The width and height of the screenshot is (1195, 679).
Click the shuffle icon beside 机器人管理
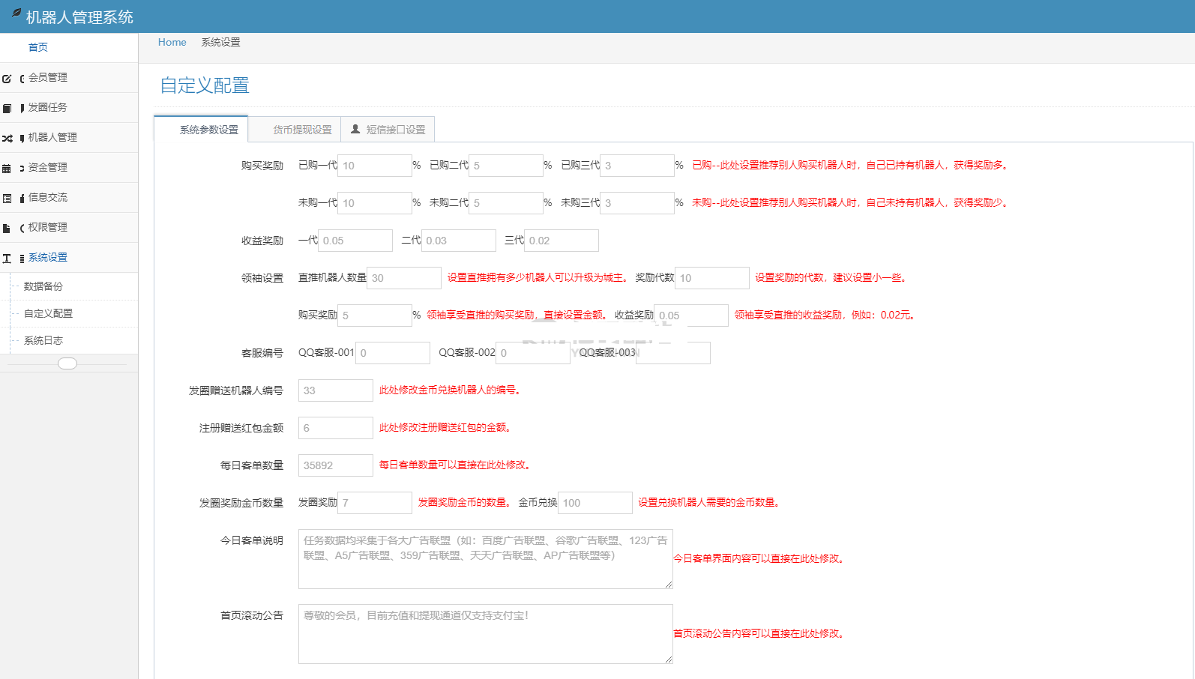pos(7,138)
